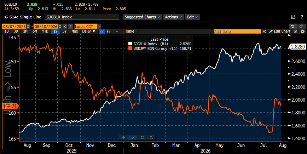Click the end date field 08/10/2026
307x154 pixels.
pyautogui.click(x=46, y=26)
